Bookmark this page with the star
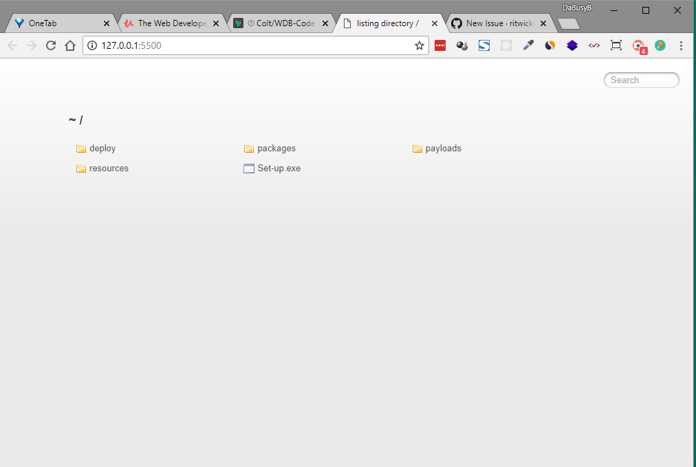This screenshot has height=467, width=696. (x=419, y=45)
